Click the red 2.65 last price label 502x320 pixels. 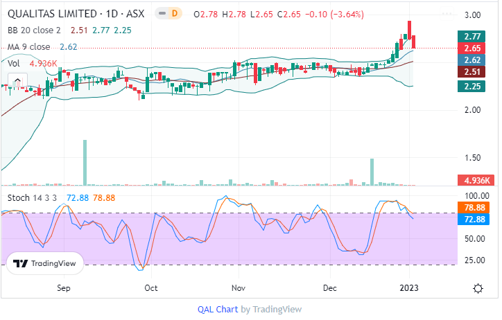click(473, 48)
